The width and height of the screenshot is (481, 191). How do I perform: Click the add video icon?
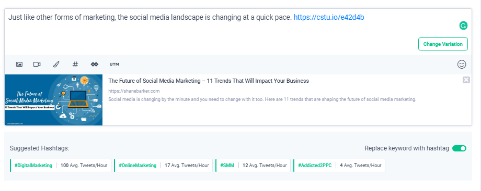(37, 64)
